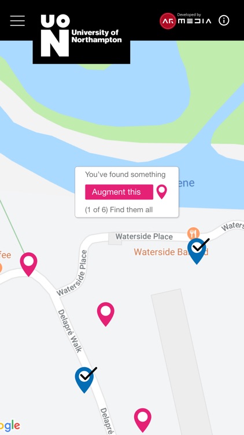The height and width of the screenshot is (435, 244).
Task: Tap the University of Northampton logo
Action: tap(82, 35)
